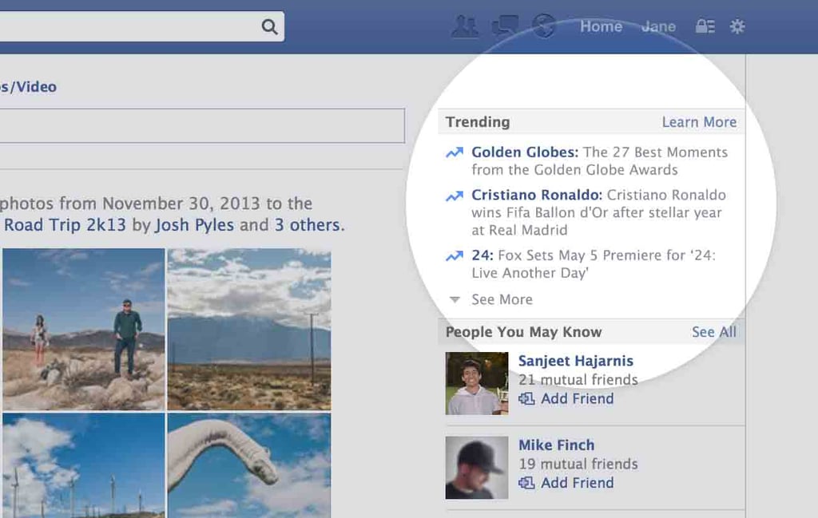Open photo of wind turbines
Image resolution: width=818 pixels, height=518 pixels.
(x=83, y=465)
